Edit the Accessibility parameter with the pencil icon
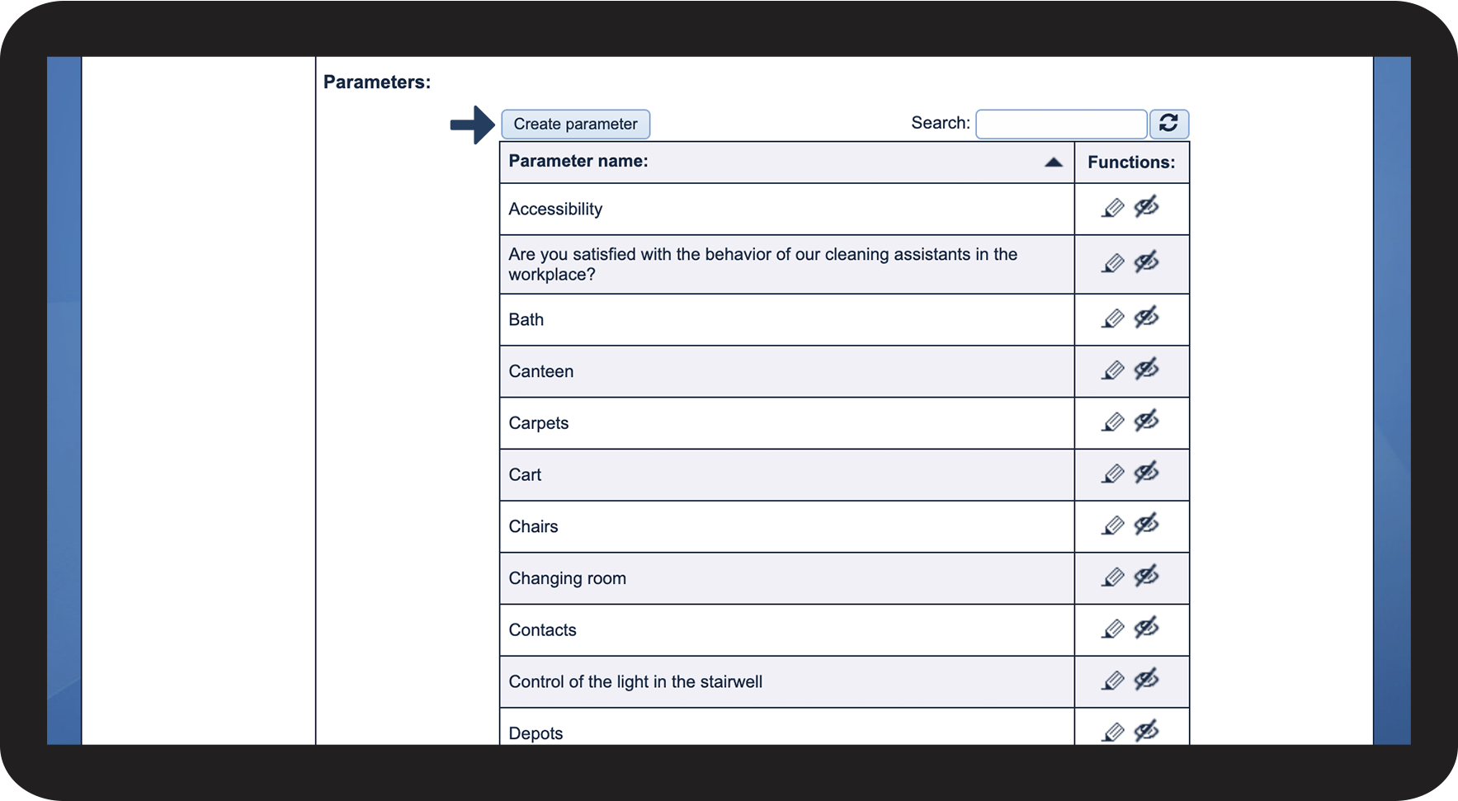Image resolution: width=1458 pixels, height=801 pixels. point(1112,208)
